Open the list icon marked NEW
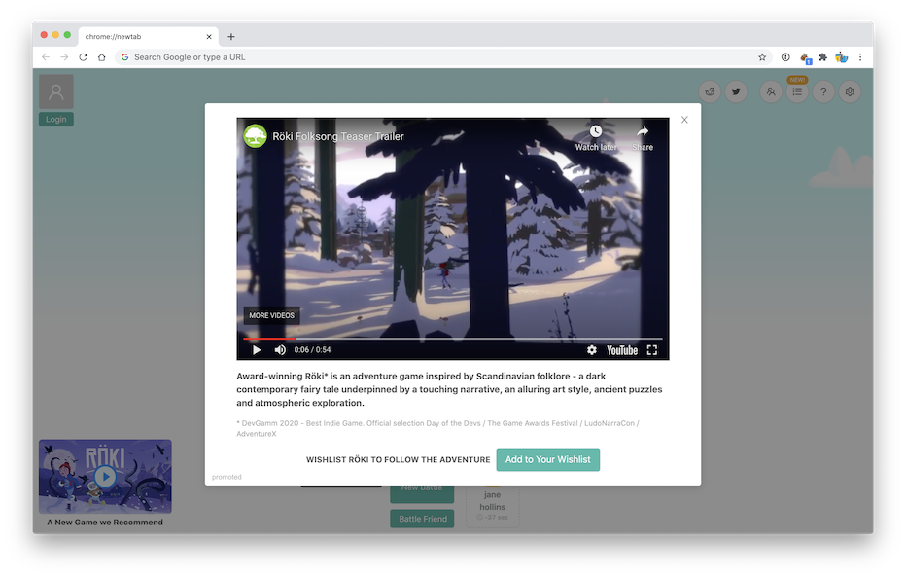The image size is (906, 577). pos(797,91)
